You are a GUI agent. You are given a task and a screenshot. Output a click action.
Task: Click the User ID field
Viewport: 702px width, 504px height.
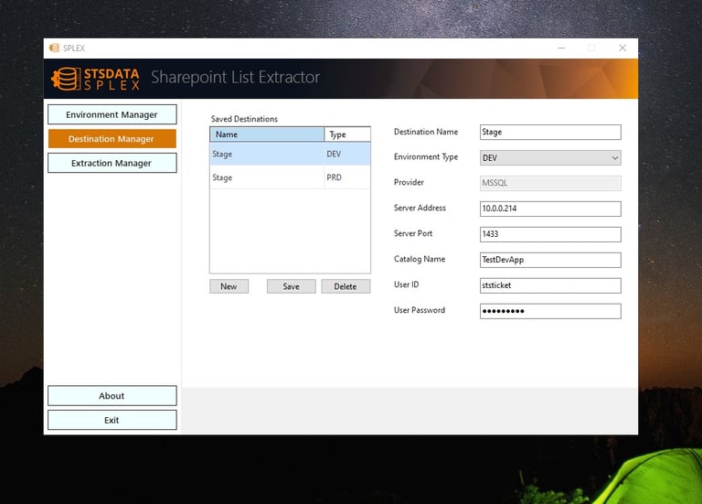[x=550, y=285]
